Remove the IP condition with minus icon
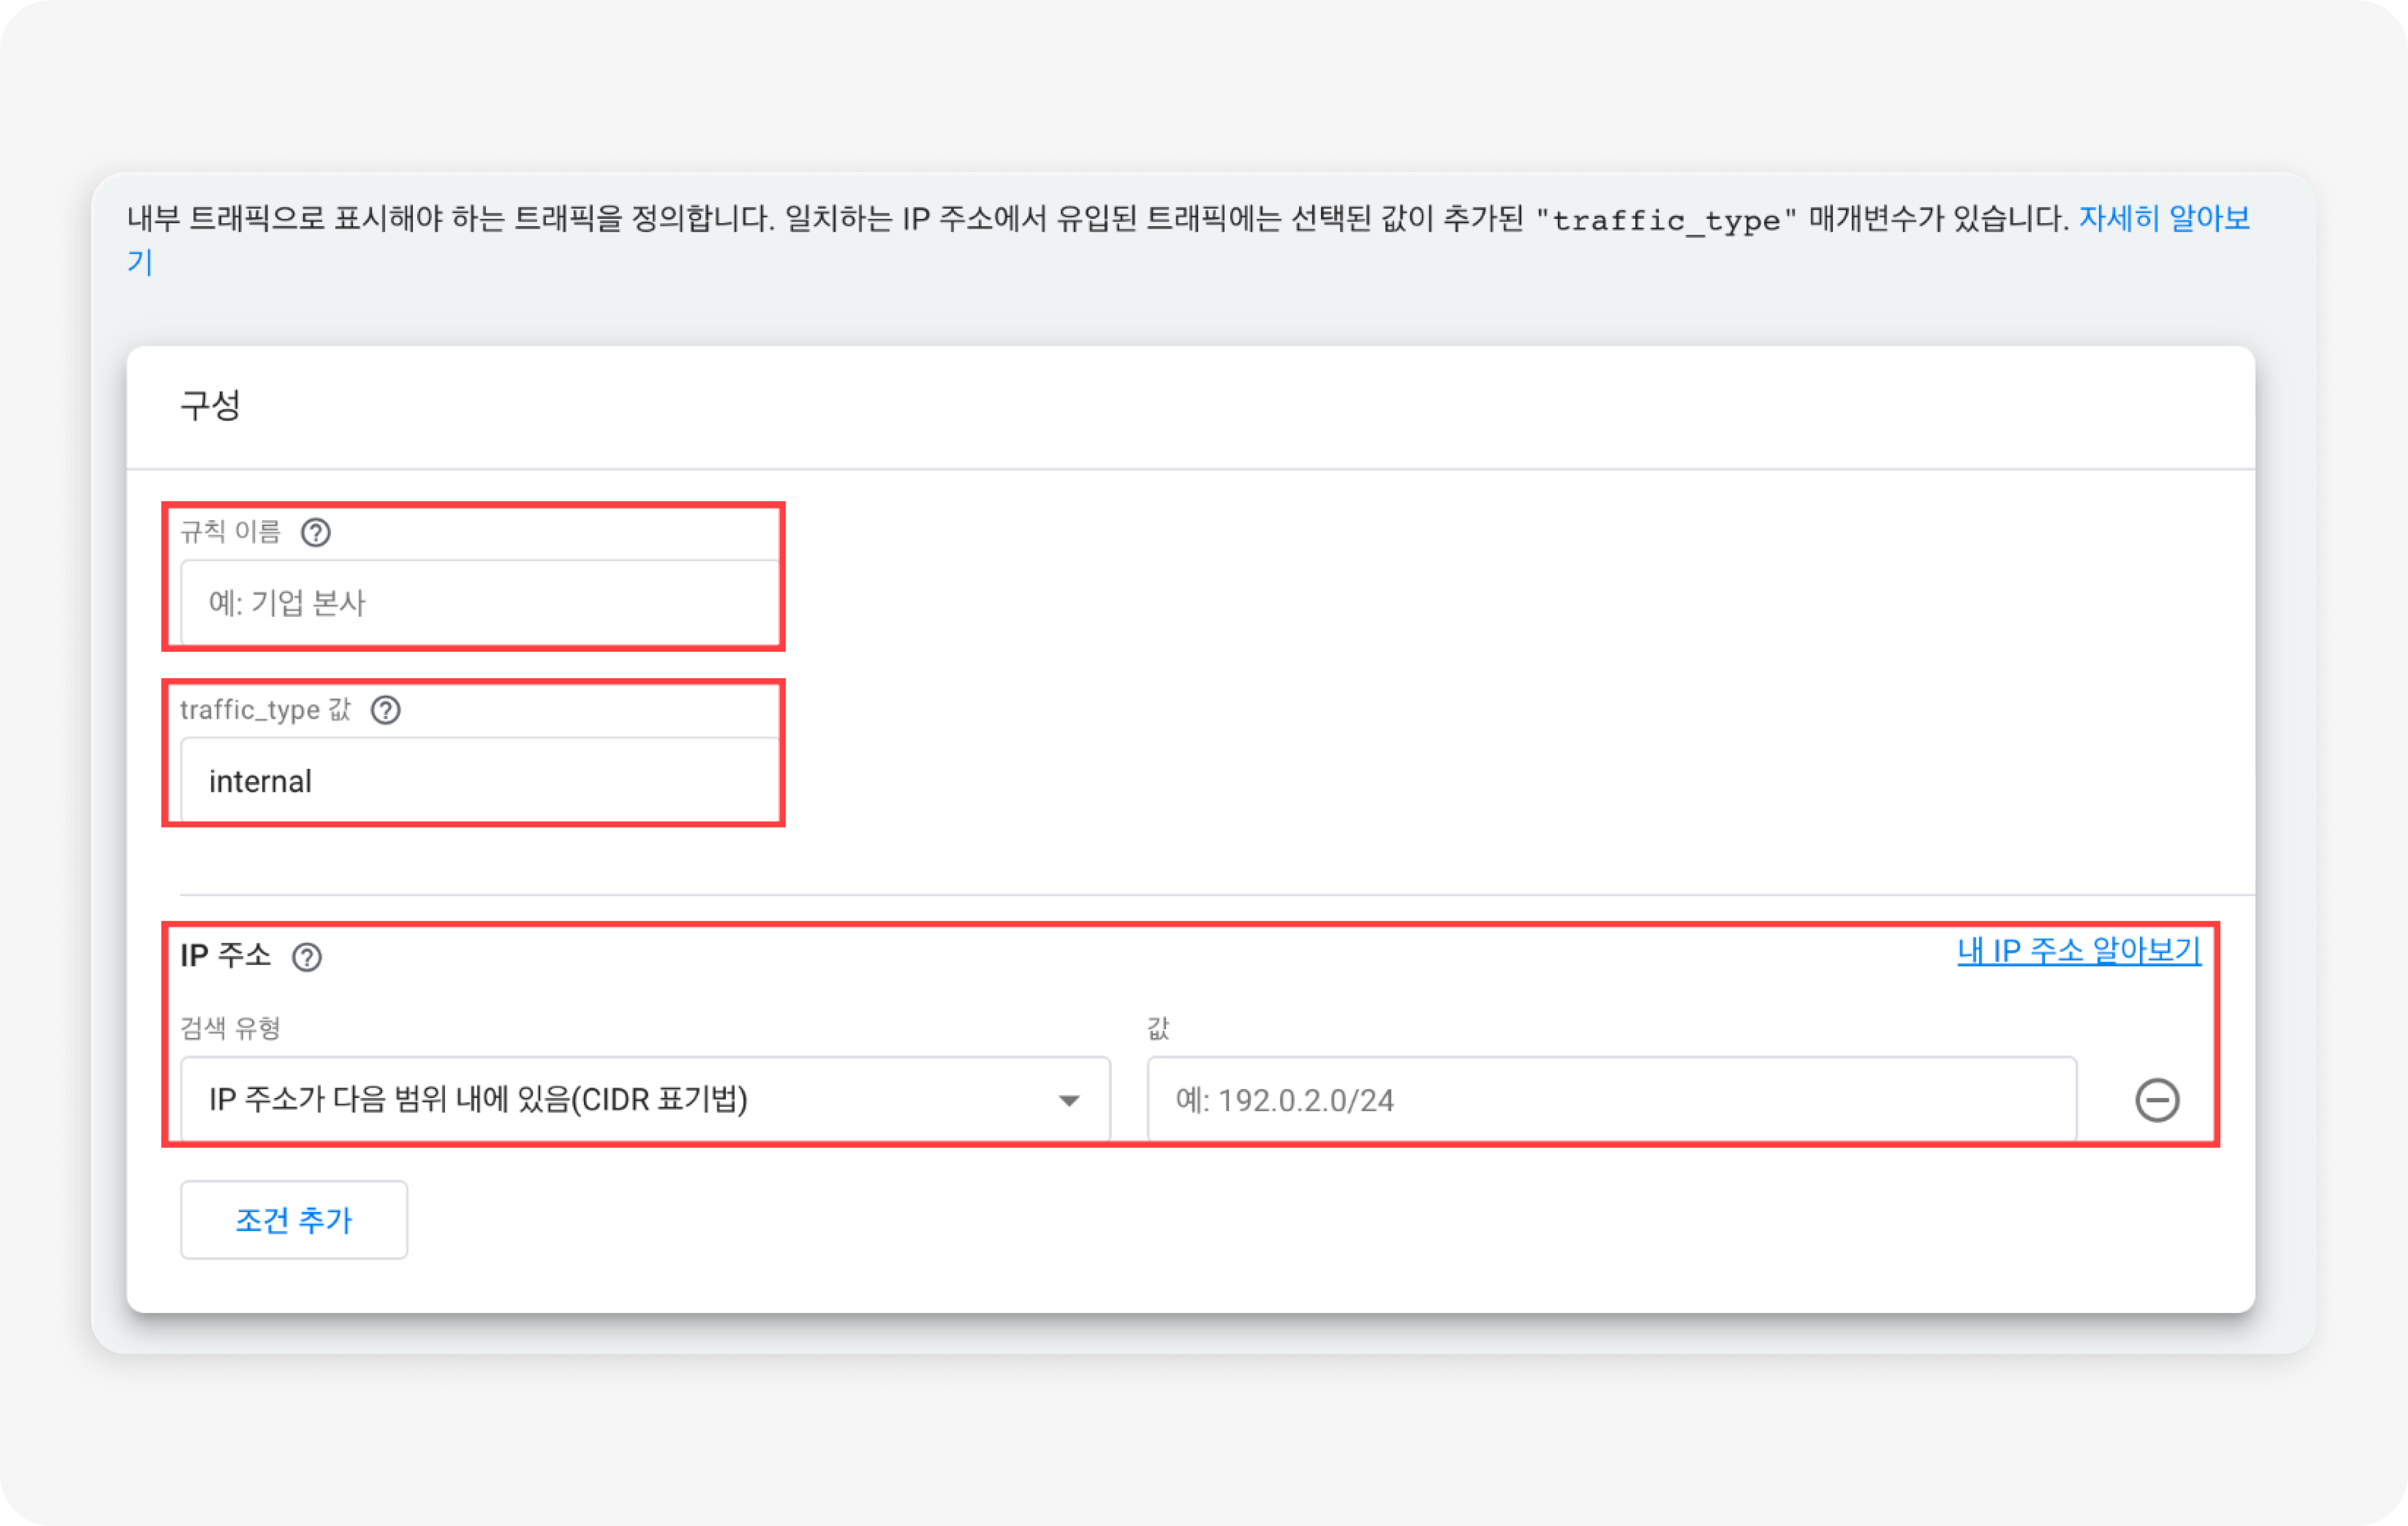Viewport: 2408px width, 1526px height. 2157,1100
